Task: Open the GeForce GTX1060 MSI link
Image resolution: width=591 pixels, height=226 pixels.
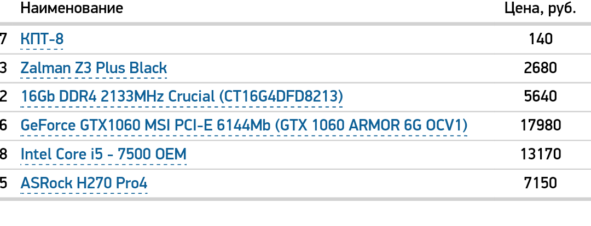Action: point(244,126)
